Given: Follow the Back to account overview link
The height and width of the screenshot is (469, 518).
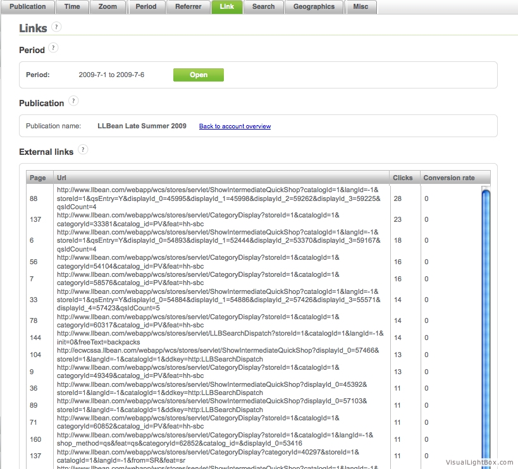Looking at the screenshot, I should 235,126.
